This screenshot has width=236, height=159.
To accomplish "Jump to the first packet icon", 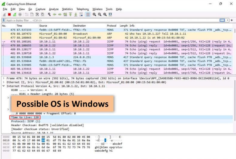I will click(70, 14).
